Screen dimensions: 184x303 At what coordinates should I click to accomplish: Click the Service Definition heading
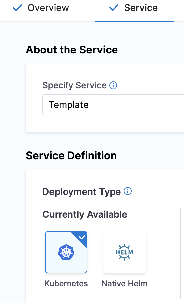point(71,156)
